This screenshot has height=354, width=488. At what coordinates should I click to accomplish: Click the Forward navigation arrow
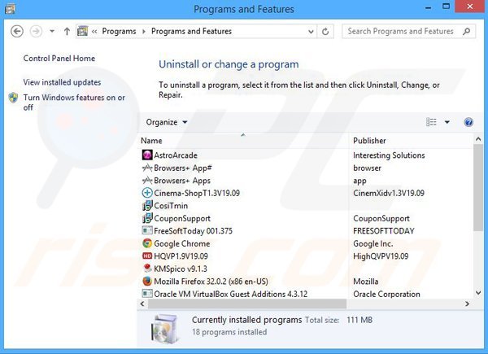(36, 31)
